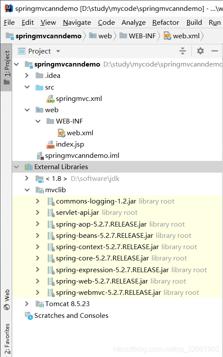
Task: Click the web.xml icon in breadcrumb
Action: click(x=167, y=36)
